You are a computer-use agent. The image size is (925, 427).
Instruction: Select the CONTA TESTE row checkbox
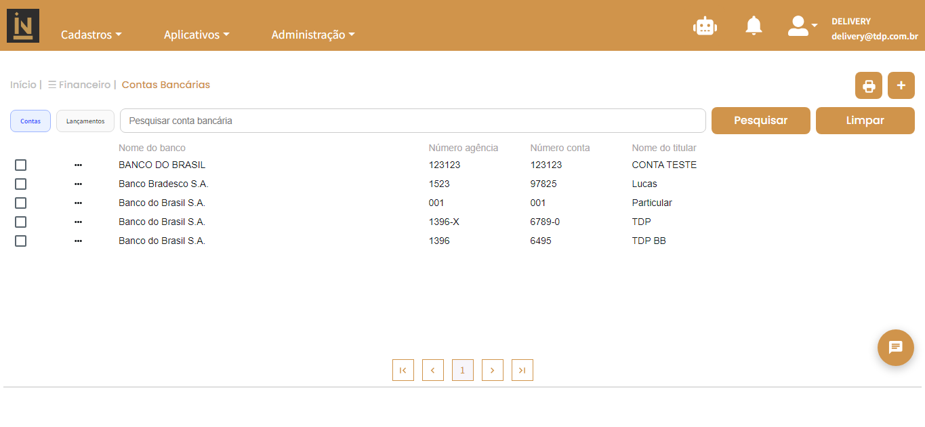coord(21,165)
